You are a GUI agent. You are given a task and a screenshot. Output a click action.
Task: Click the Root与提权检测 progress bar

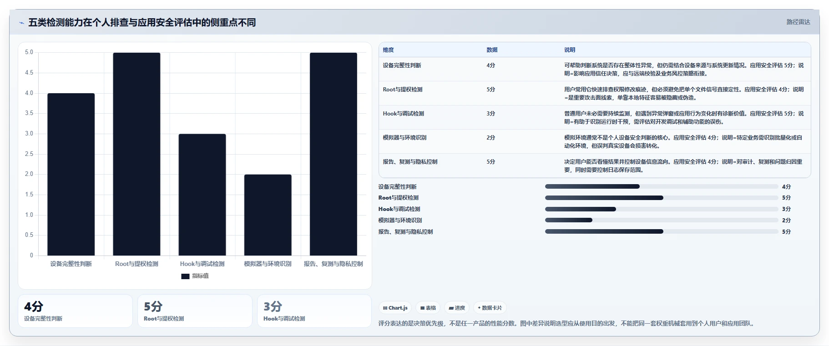coord(662,198)
